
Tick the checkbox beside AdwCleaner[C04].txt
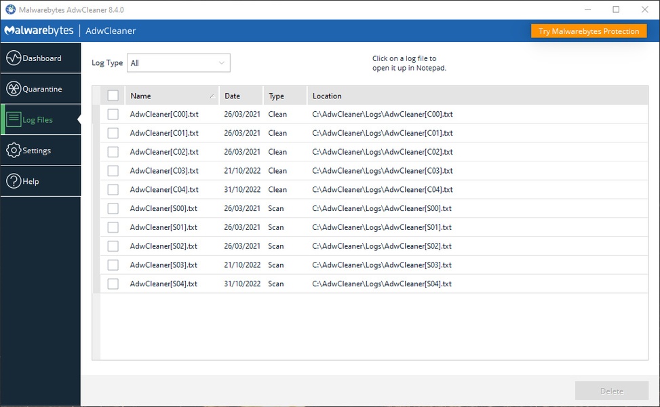113,190
